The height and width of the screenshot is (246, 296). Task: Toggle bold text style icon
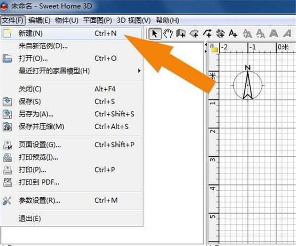coord(274,34)
